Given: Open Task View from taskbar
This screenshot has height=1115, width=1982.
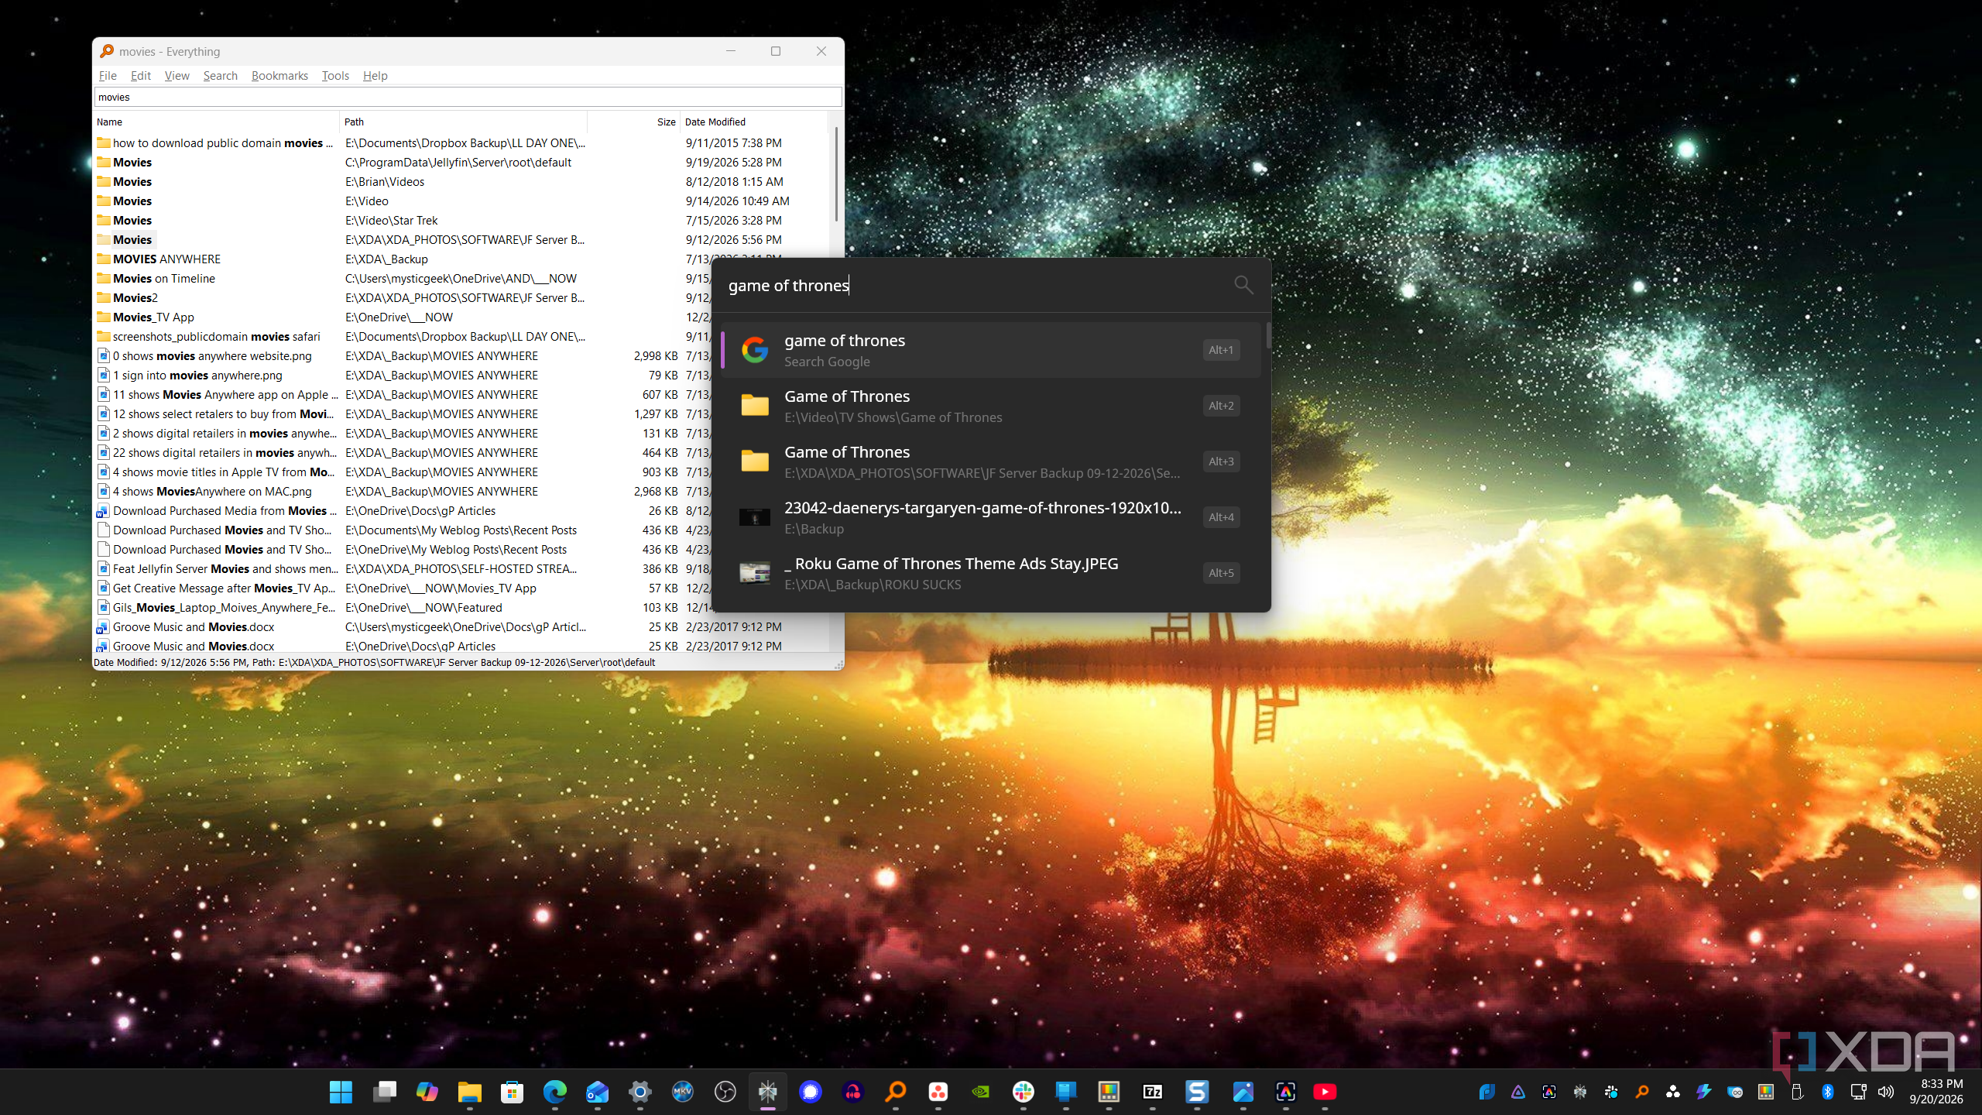Looking at the screenshot, I should (384, 1092).
